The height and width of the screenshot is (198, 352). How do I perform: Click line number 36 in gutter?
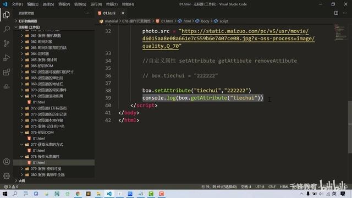click(x=108, y=76)
